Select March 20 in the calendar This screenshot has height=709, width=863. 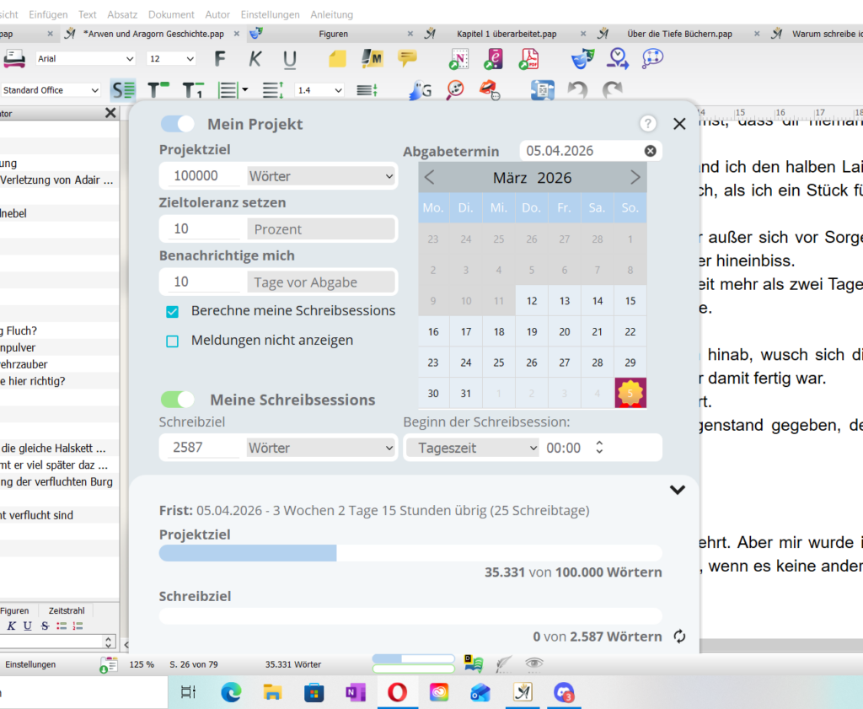[565, 332]
